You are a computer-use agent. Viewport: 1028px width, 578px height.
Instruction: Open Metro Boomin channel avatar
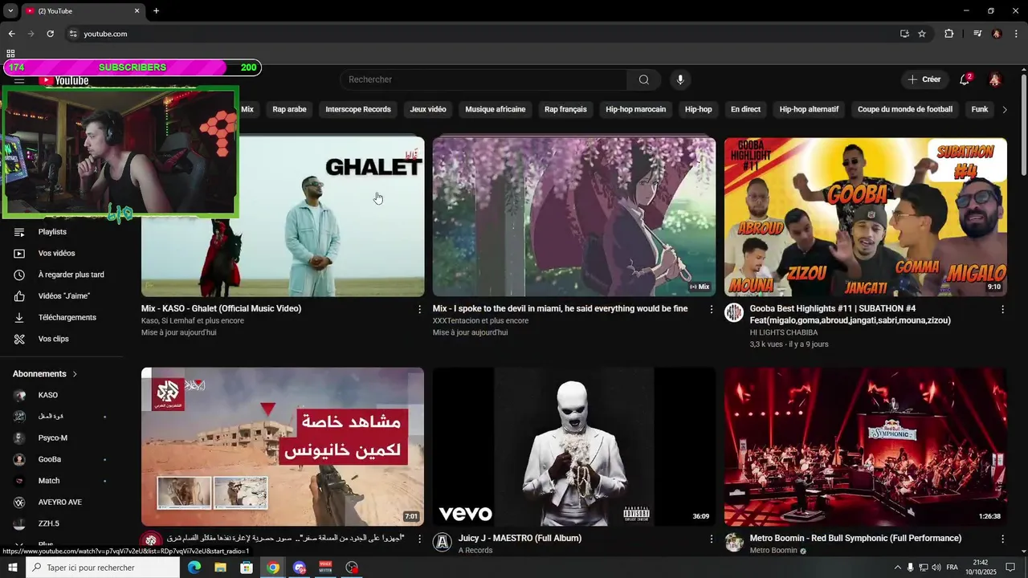[734, 542]
